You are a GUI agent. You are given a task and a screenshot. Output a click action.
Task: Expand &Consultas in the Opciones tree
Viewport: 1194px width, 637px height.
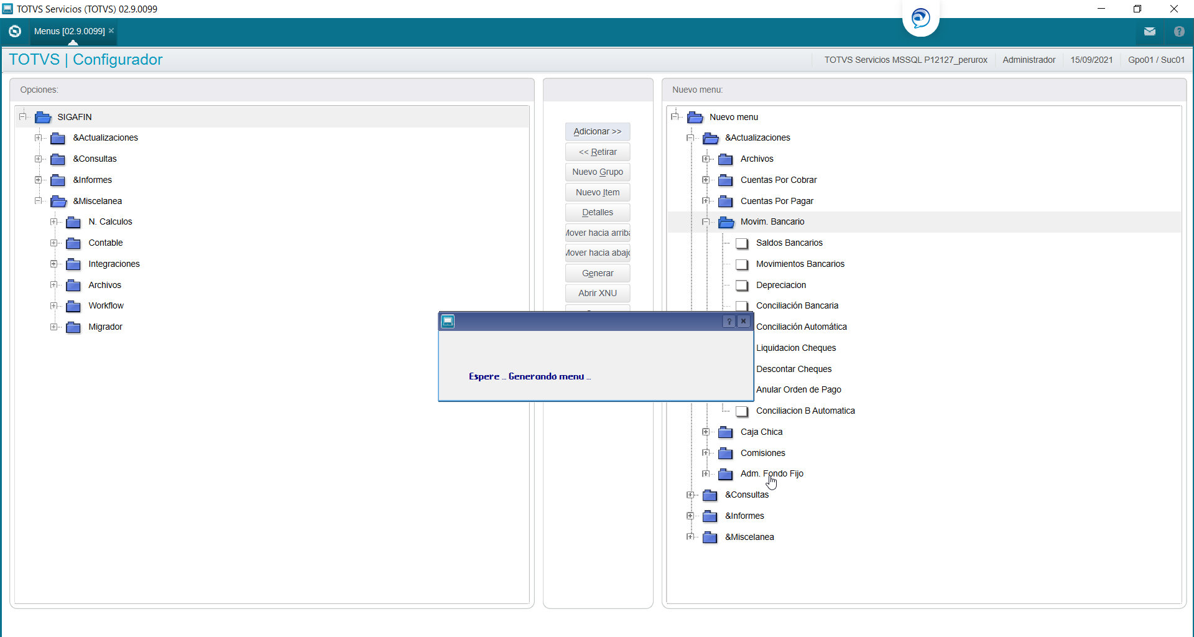click(x=38, y=159)
